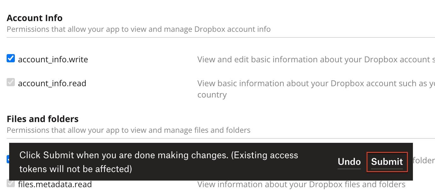The height and width of the screenshot is (190, 435).
Task: Click the Files and folders section heading
Action: tap(43, 119)
